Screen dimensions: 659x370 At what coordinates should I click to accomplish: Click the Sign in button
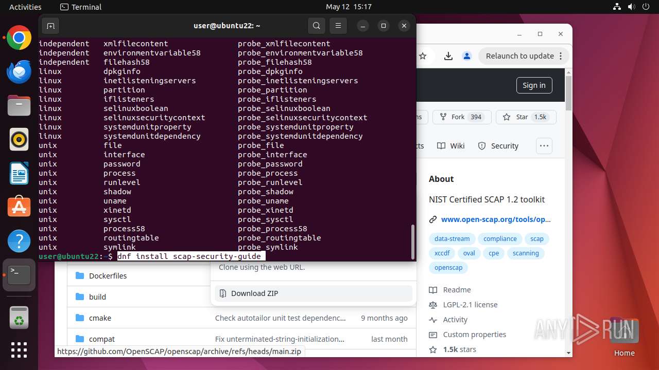534,85
